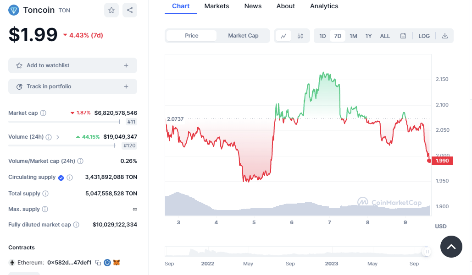Click the $19,049,347 volume value

(x=120, y=137)
